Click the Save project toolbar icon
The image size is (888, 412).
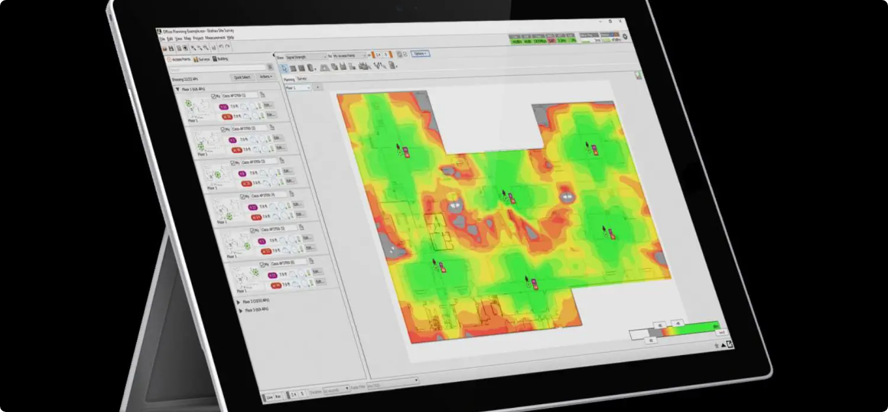tap(171, 48)
